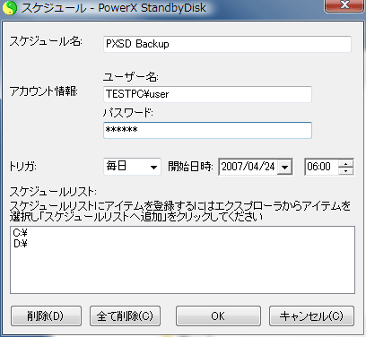Click the キャンセル(C) button
366x337 pixels.
point(311,315)
